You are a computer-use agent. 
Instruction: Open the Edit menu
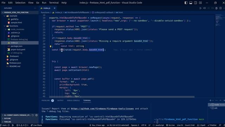10,3
